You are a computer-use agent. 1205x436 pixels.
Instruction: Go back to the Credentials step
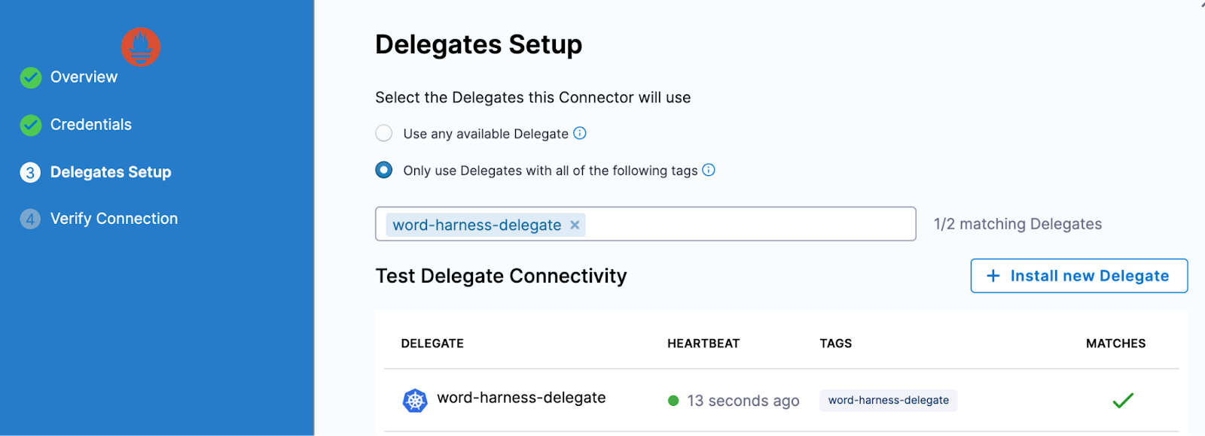click(91, 124)
